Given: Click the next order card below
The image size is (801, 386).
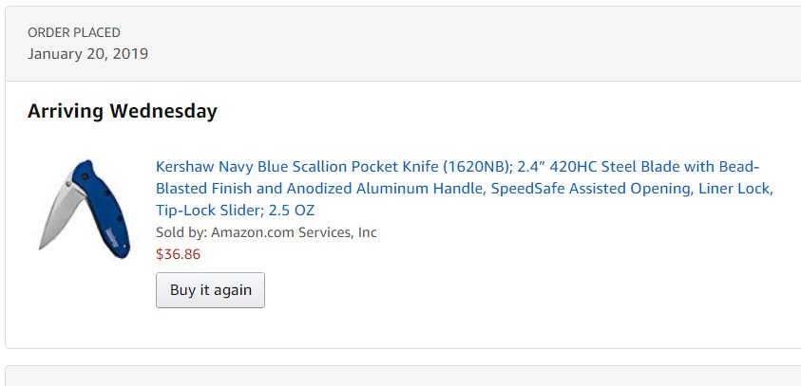Looking at the screenshot, I should (403, 376).
